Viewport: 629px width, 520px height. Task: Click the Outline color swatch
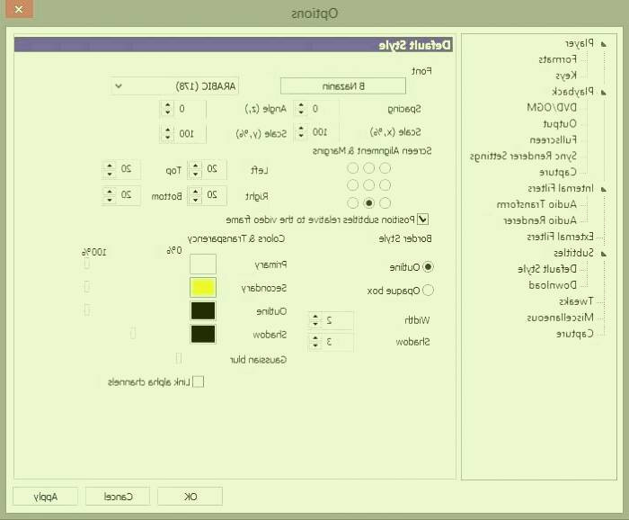(x=203, y=311)
